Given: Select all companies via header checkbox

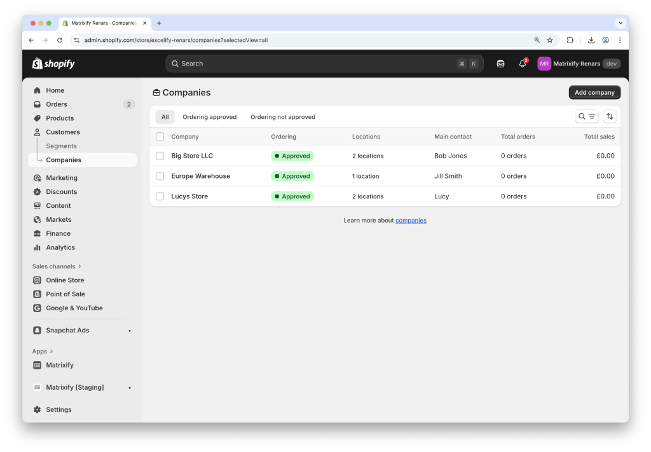Looking at the screenshot, I should point(160,137).
